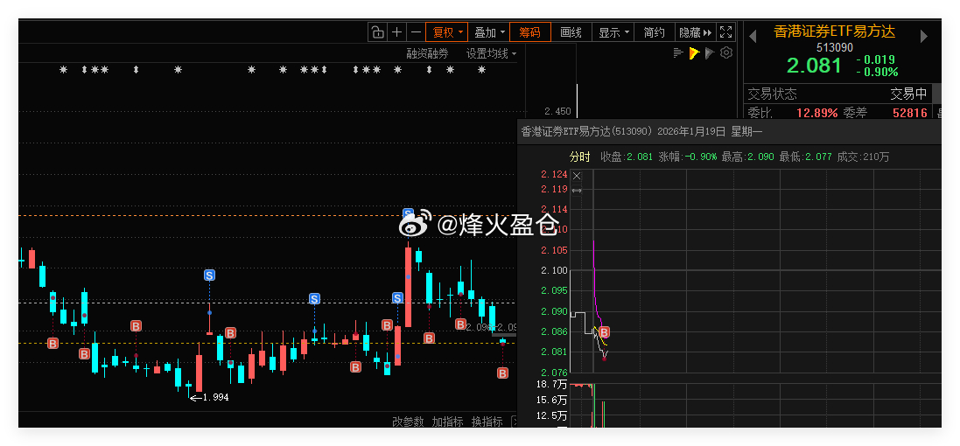Zoom out with the minus button

[416, 32]
